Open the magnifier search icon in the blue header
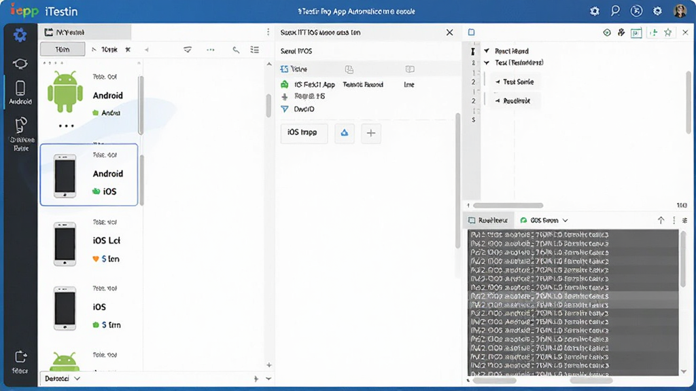This screenshot has height=391, width=696. (615, 11)
